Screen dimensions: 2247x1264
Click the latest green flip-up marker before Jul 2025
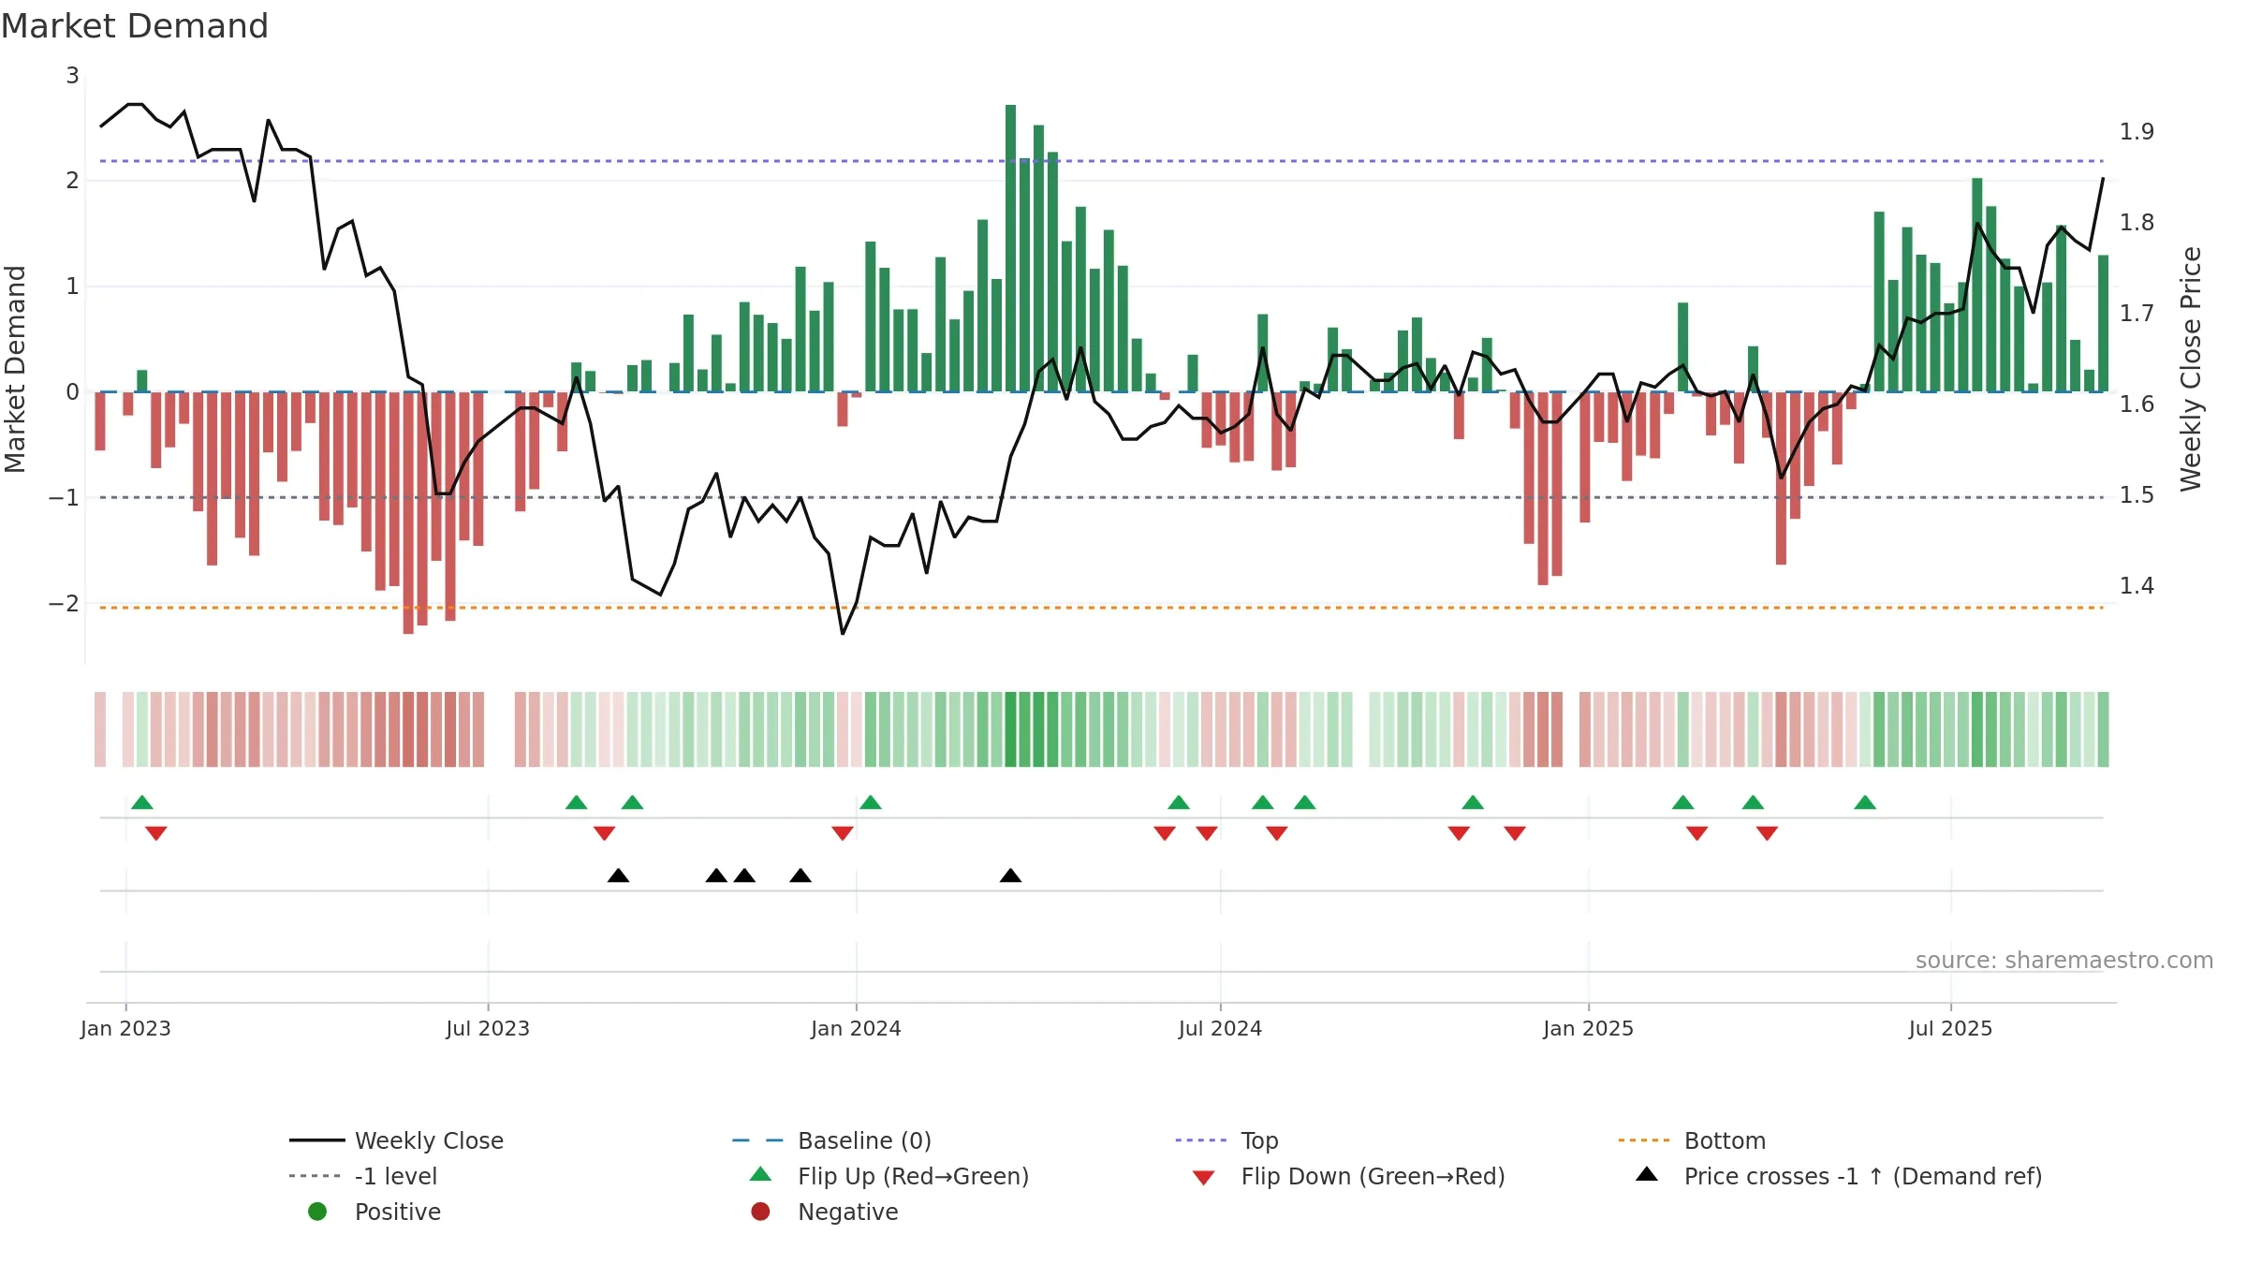click(1865, 802)
